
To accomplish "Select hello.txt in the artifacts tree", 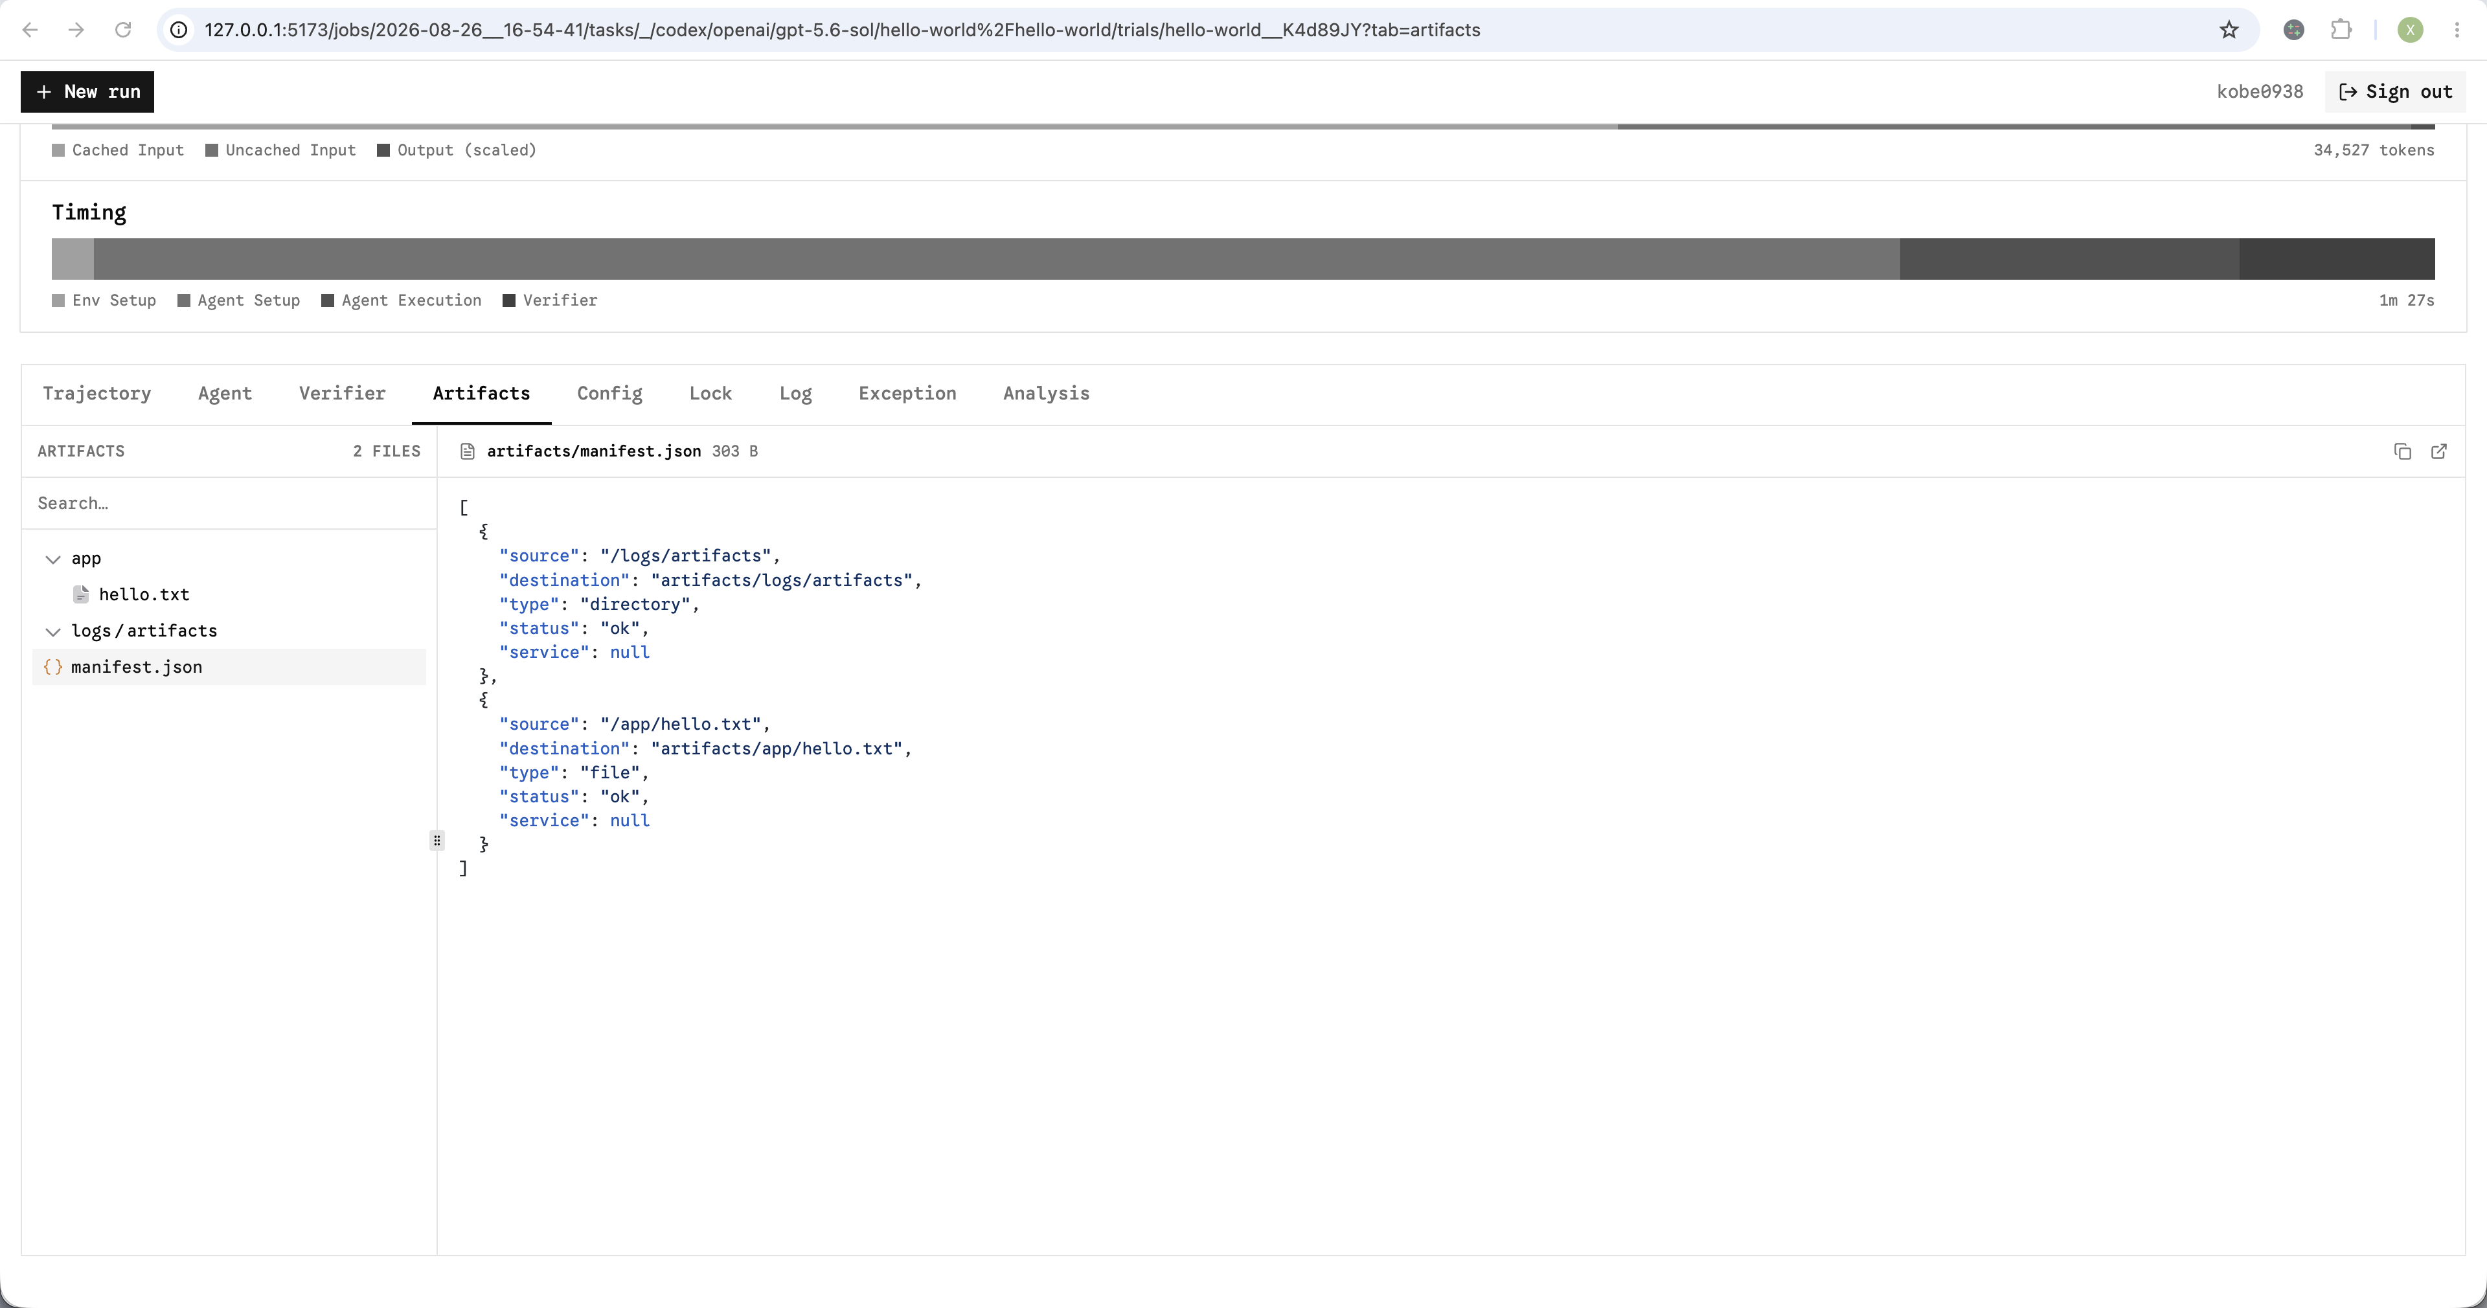I will pyautogui.click(x=229, y=594).
